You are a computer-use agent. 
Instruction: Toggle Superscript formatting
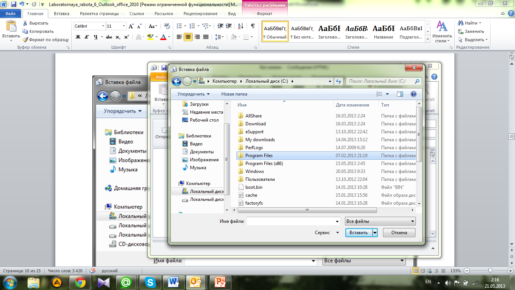[x=126, y=37]
